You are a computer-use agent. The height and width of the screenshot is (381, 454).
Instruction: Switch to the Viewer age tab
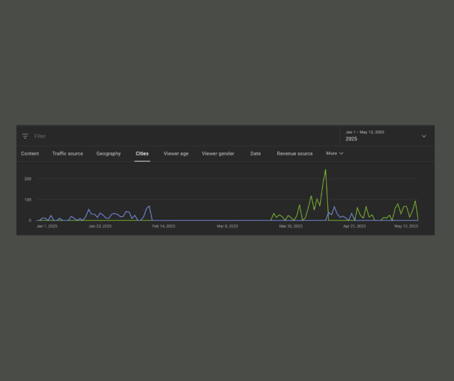pos(176,154)
